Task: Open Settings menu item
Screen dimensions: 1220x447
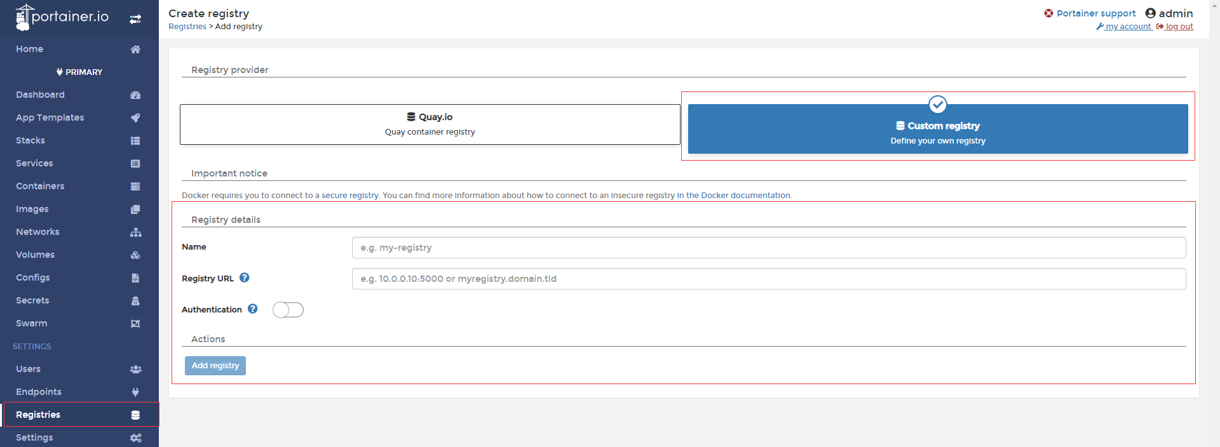Action: tap(79, 437)
